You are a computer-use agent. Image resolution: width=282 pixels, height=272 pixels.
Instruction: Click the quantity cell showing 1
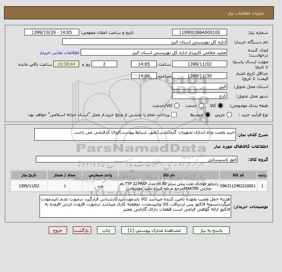click(x=65, y=186)
